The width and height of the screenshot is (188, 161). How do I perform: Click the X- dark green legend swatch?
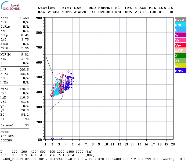click(180, 56)
